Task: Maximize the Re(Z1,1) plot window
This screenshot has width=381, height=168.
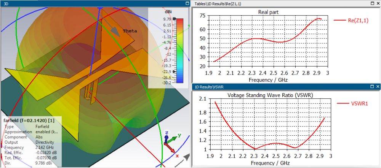Action: (372, 3)
